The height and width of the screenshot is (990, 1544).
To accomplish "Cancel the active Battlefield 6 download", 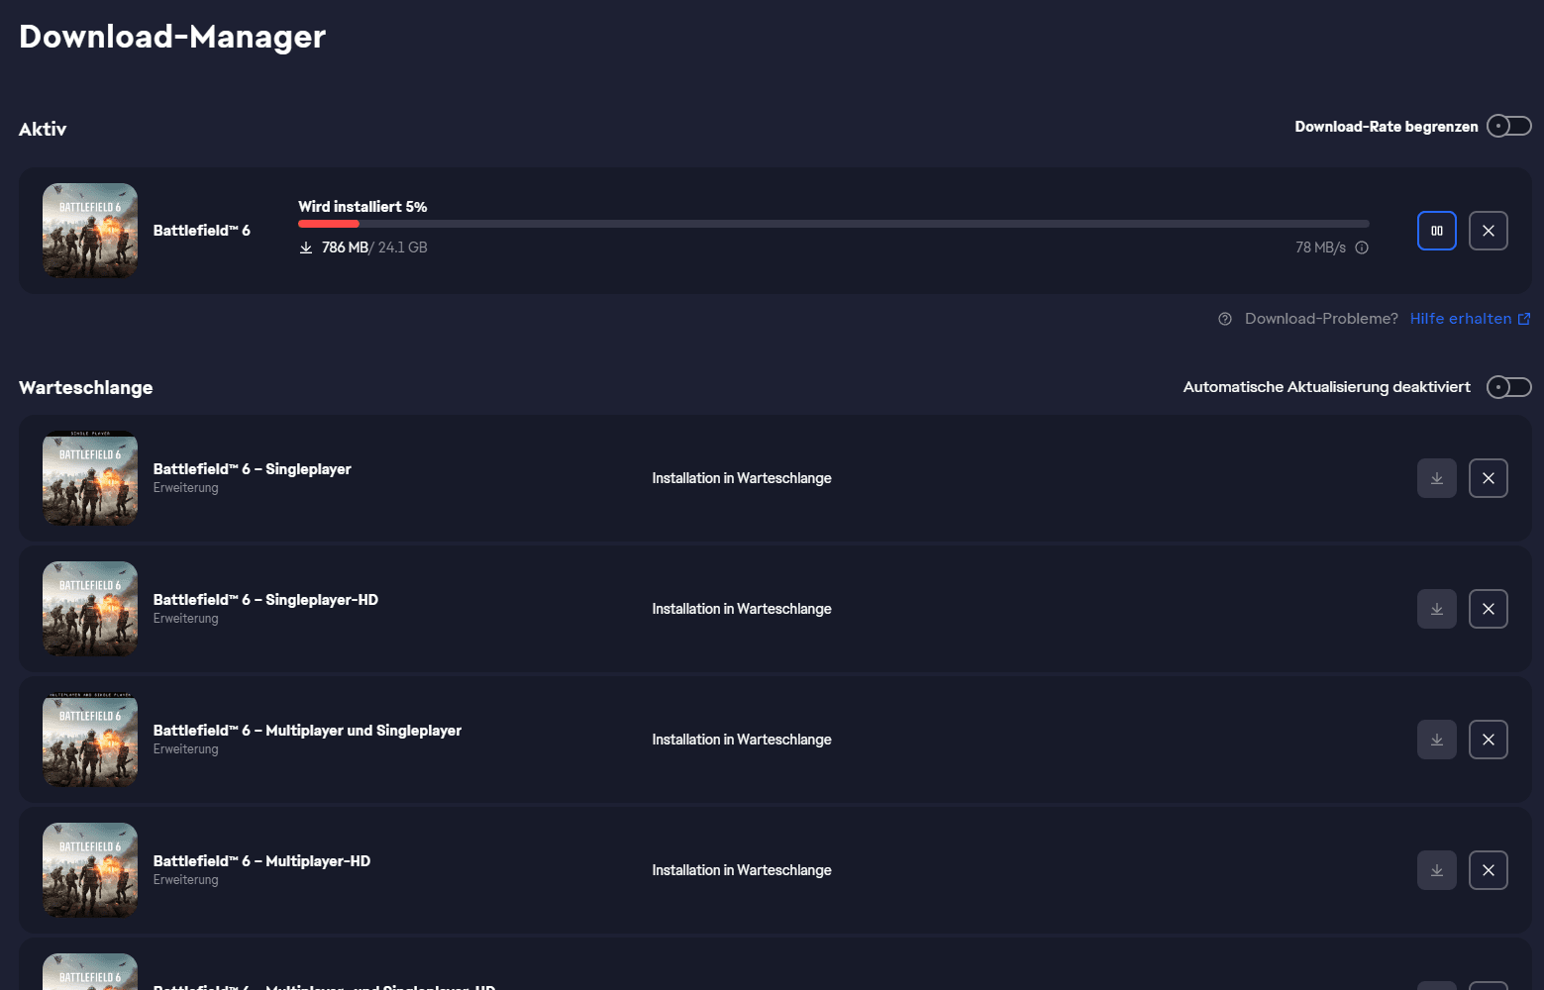I will [1488, 231].
